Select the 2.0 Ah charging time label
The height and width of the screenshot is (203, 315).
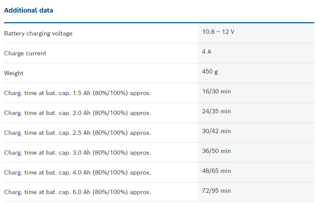(77, 113)
